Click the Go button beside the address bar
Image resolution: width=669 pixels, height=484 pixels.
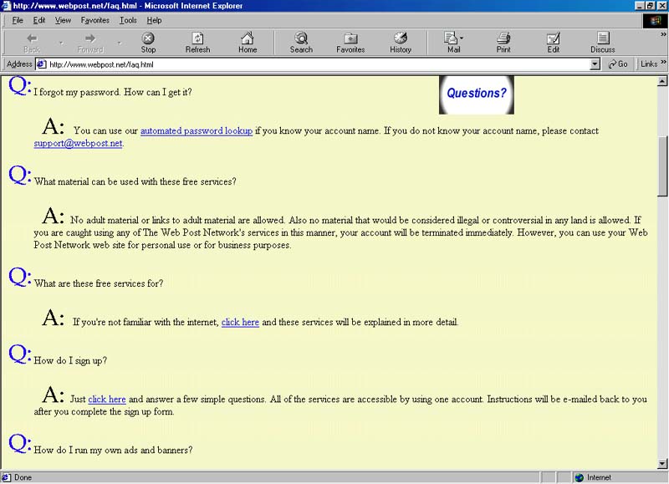click(x=618, y=64)
